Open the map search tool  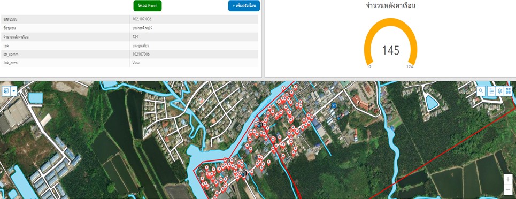(481, 91)
